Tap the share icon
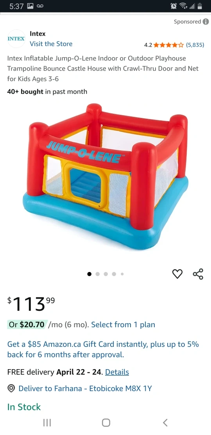This screenshot has height=435, width=211. pos(198,274)
